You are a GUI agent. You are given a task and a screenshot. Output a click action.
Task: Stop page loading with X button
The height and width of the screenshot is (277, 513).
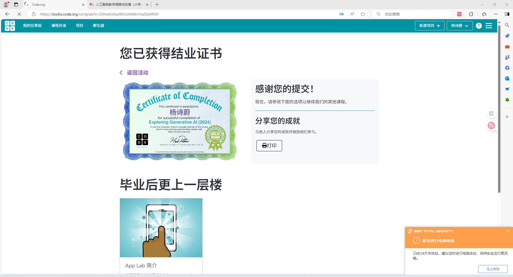point(19,14)
